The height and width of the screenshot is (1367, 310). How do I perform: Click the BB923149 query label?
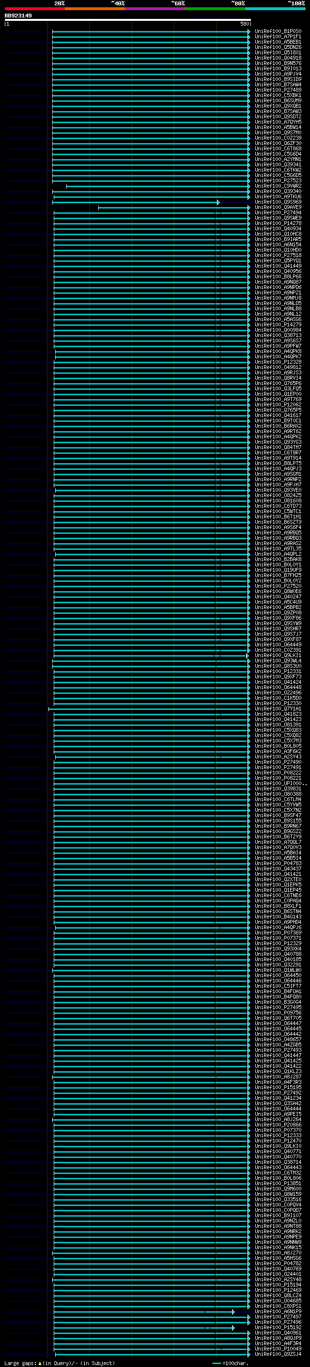[18, 16]
